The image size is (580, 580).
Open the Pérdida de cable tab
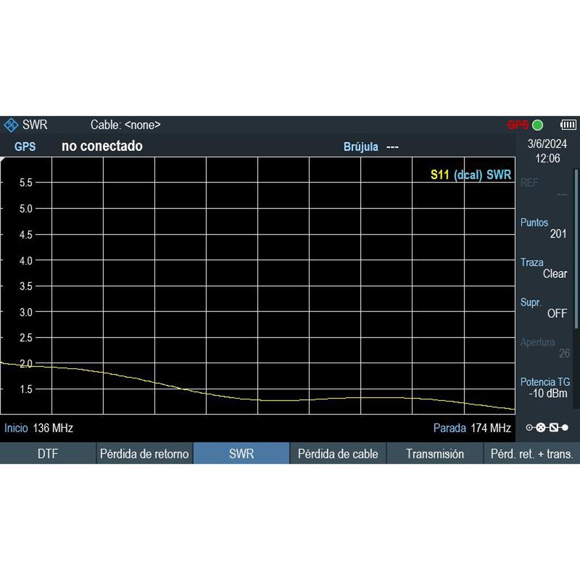coord(338,454)
